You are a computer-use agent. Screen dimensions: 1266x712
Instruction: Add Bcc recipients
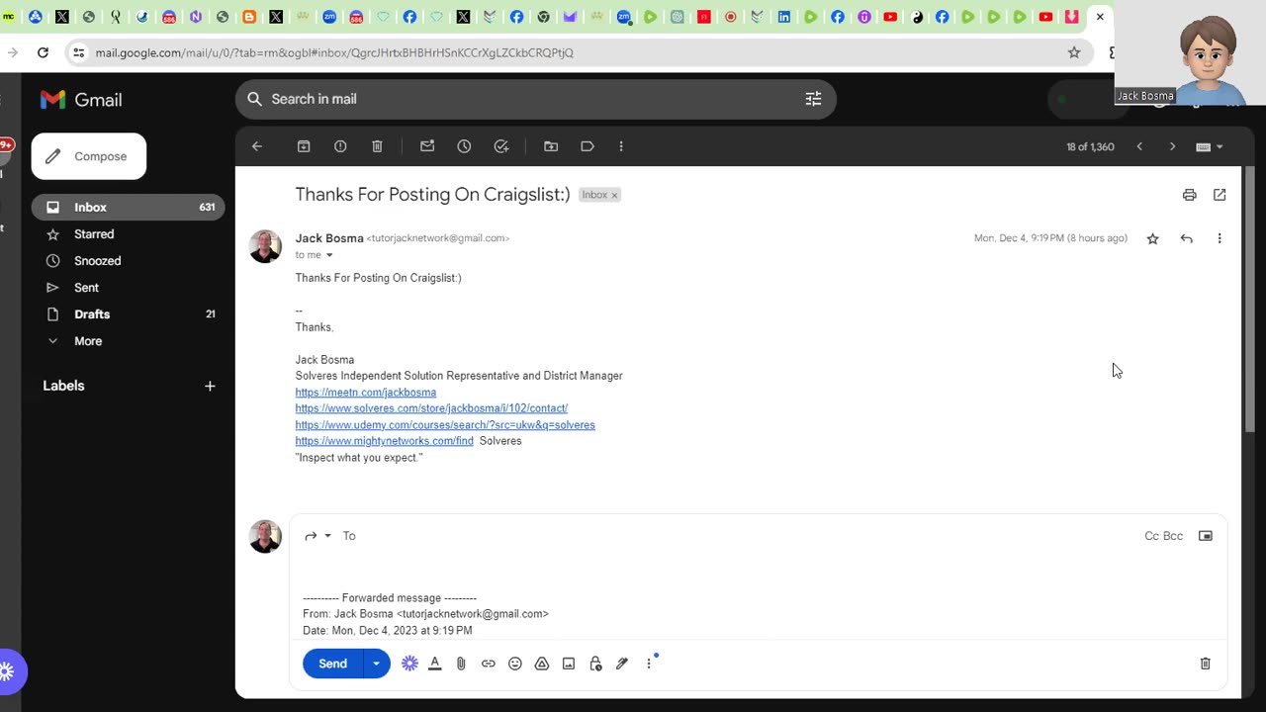point(1173,536)
